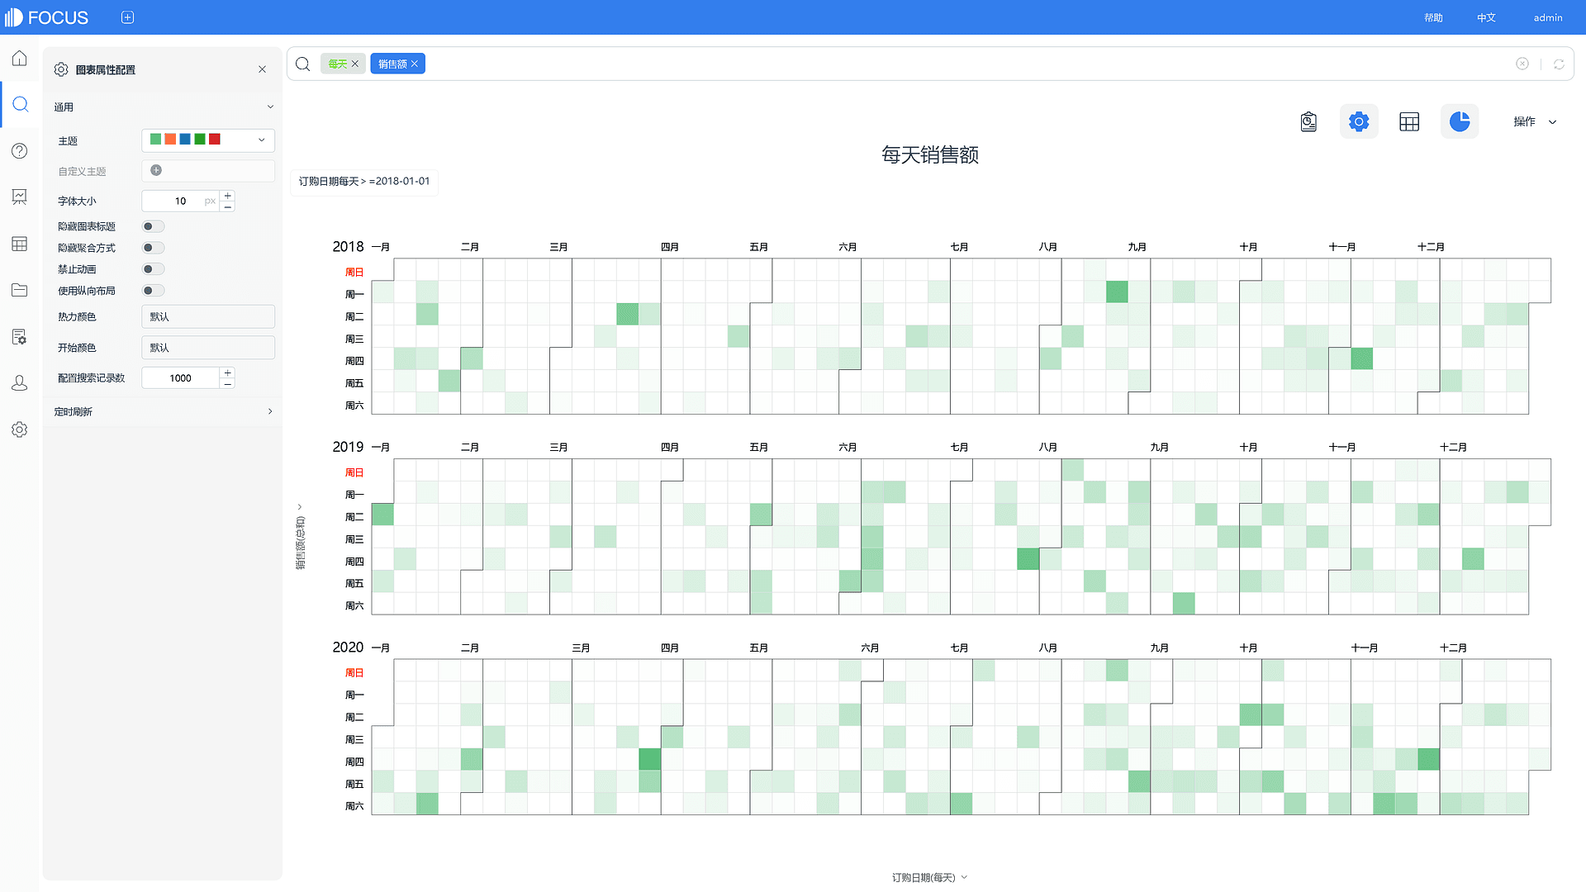The width and height of the screenshot is (1586, 892).
Task: Switch to table view icon
Action: pos(1409,122)
